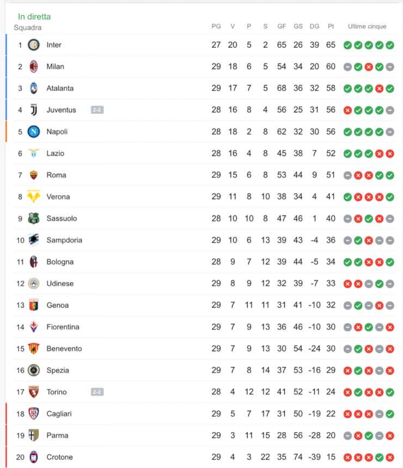Click Inter's most recent win indicator
Screen dimensions: 403x468
coord(390,45)
